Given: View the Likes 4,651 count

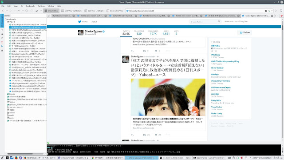Looking at the screenshot, I should pos(166,32).
